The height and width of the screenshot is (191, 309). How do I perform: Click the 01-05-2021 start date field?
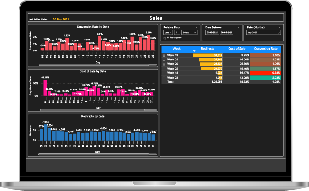pos(212,33)
